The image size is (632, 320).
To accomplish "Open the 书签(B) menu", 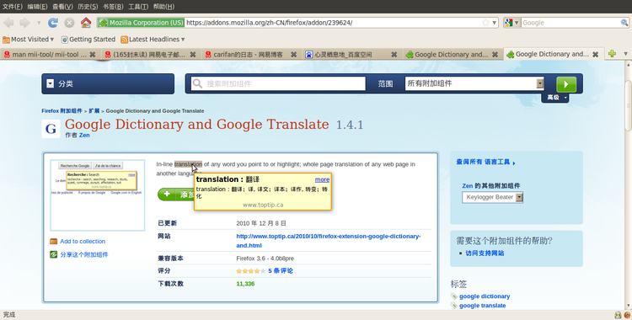I will click(113, 7).
